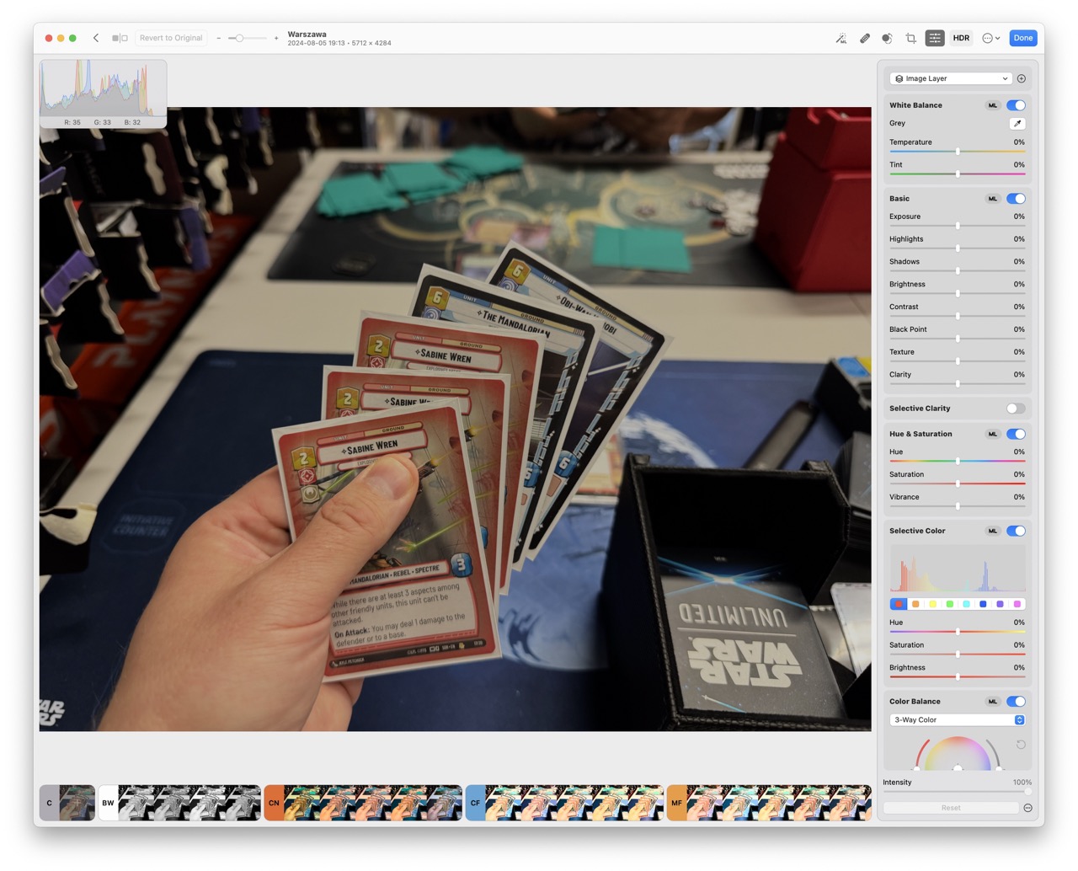Click ML button for White Balance
The width and height of the screenshot is (1078, 871).
[x=993, y=105]
